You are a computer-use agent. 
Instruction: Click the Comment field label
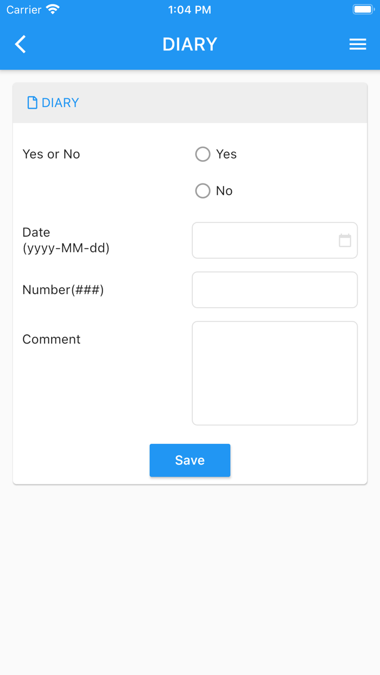52,340
